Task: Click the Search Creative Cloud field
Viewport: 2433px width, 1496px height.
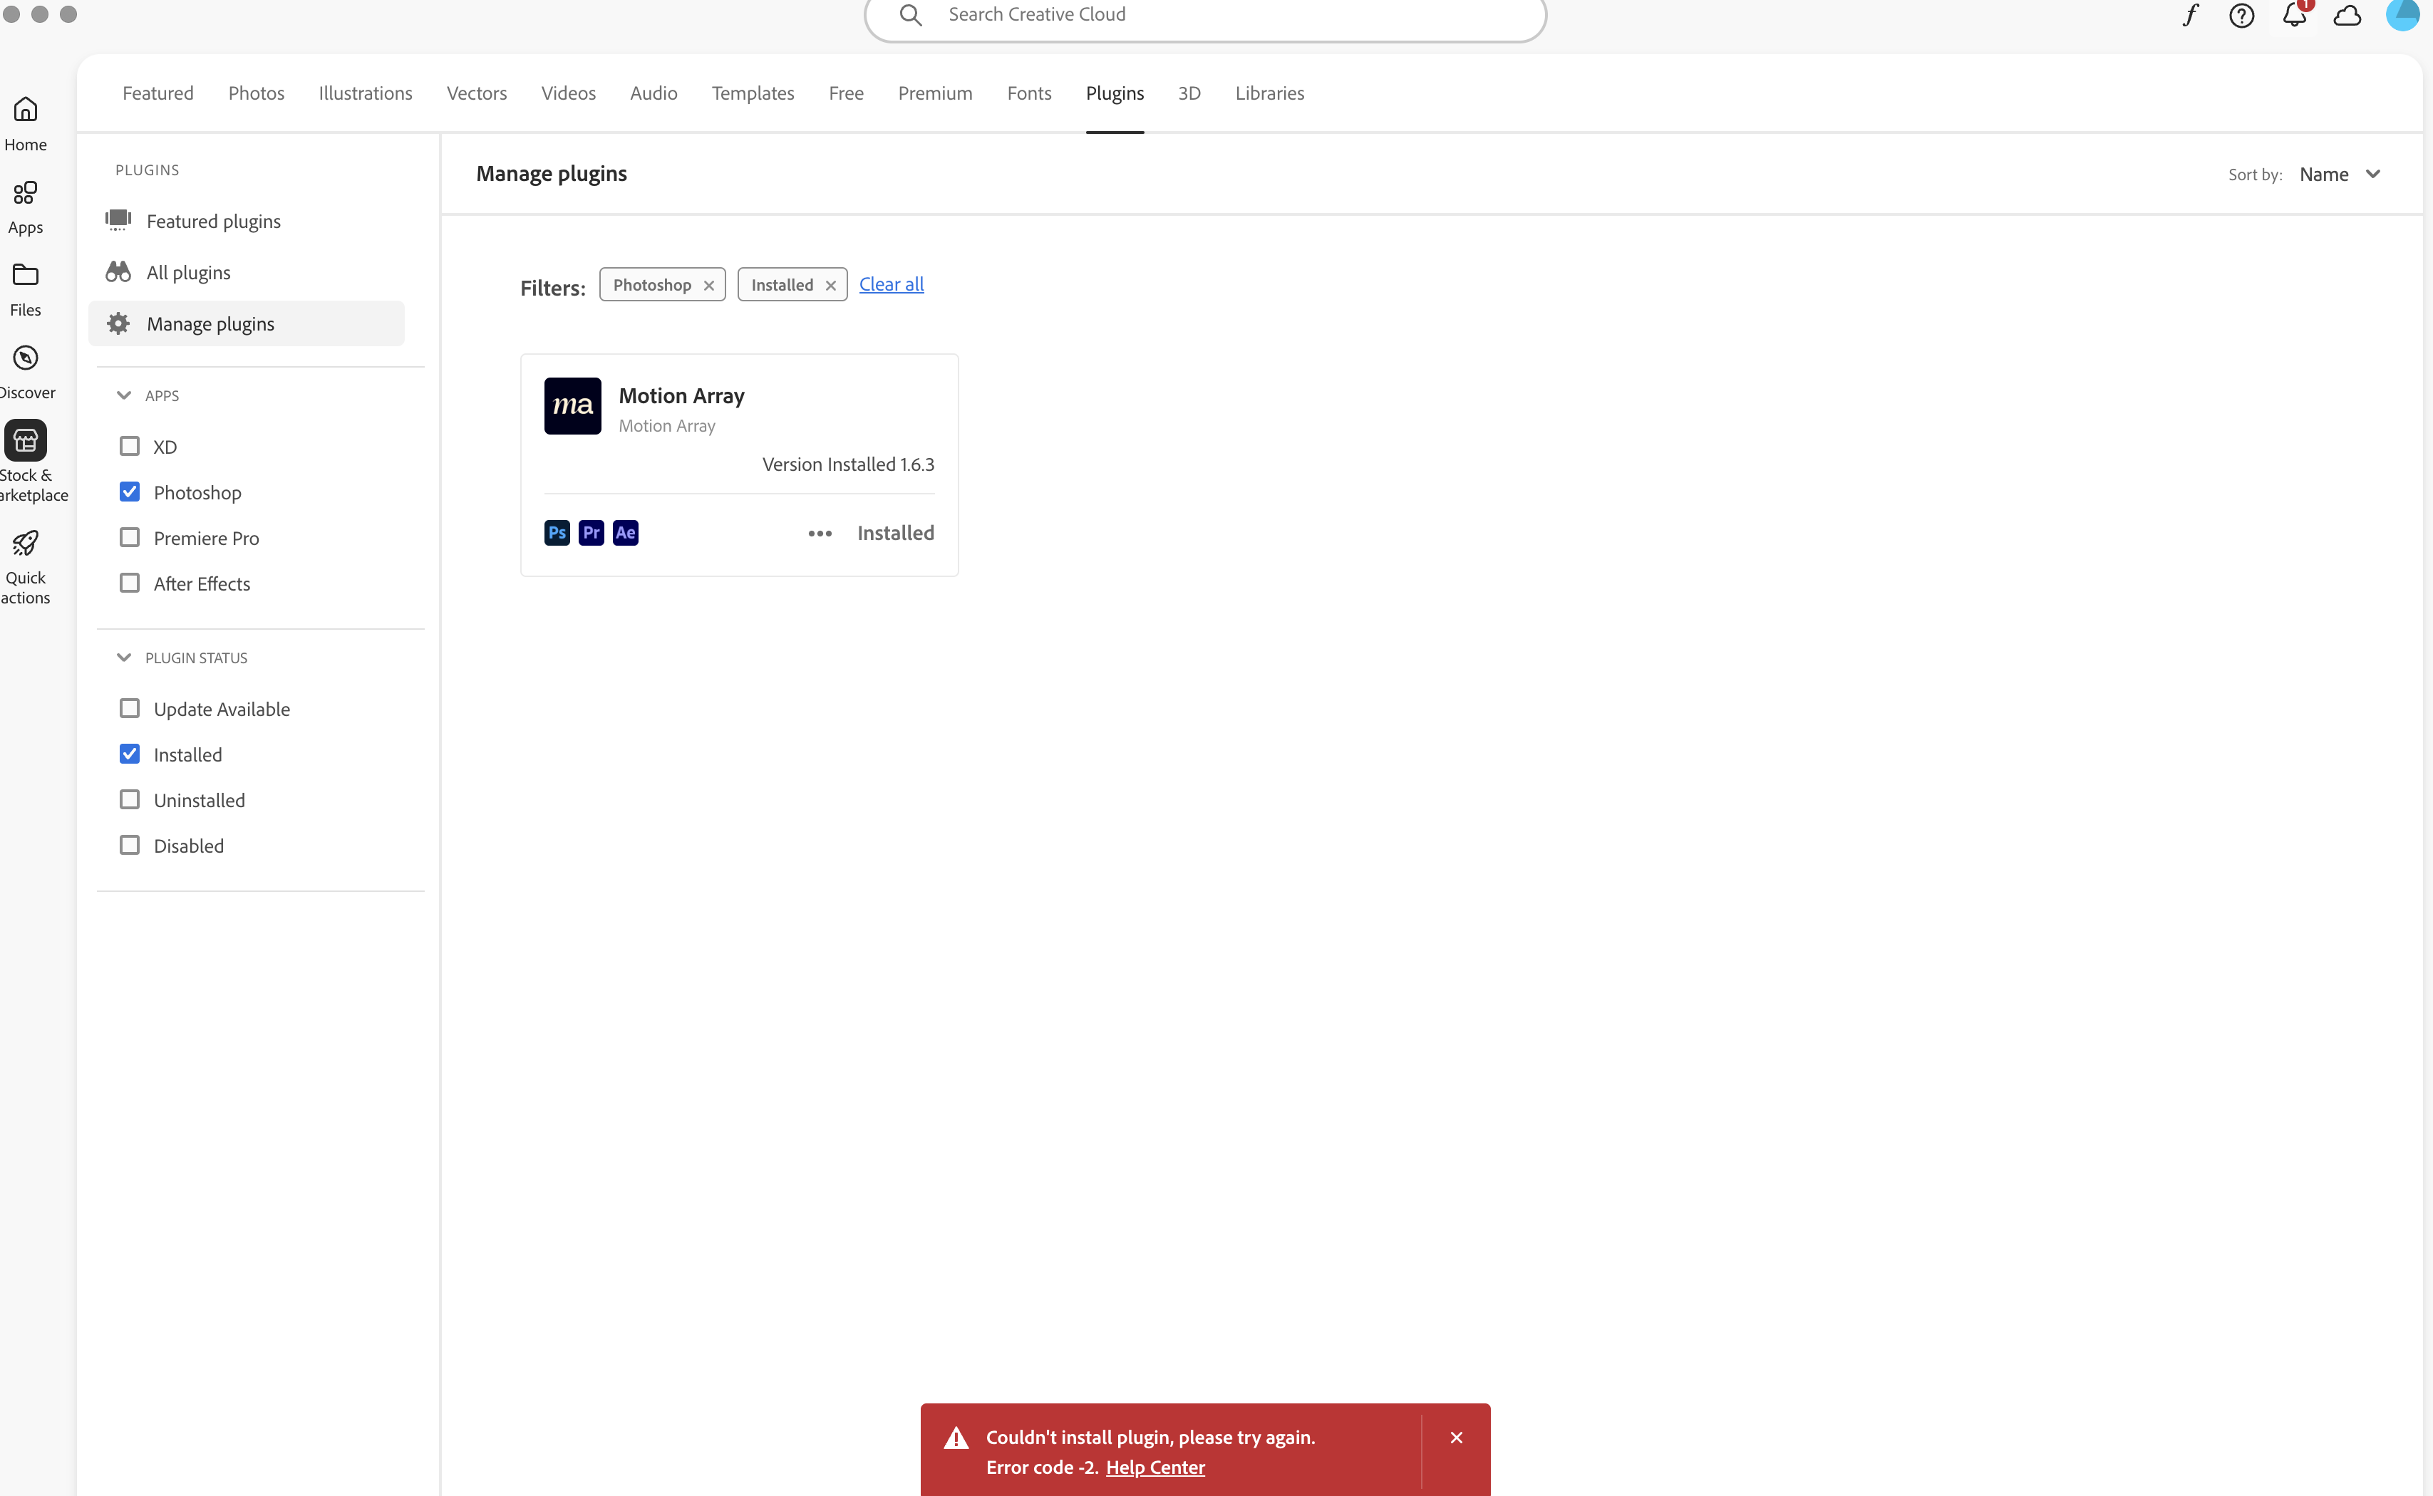Action: (1204, 15)
